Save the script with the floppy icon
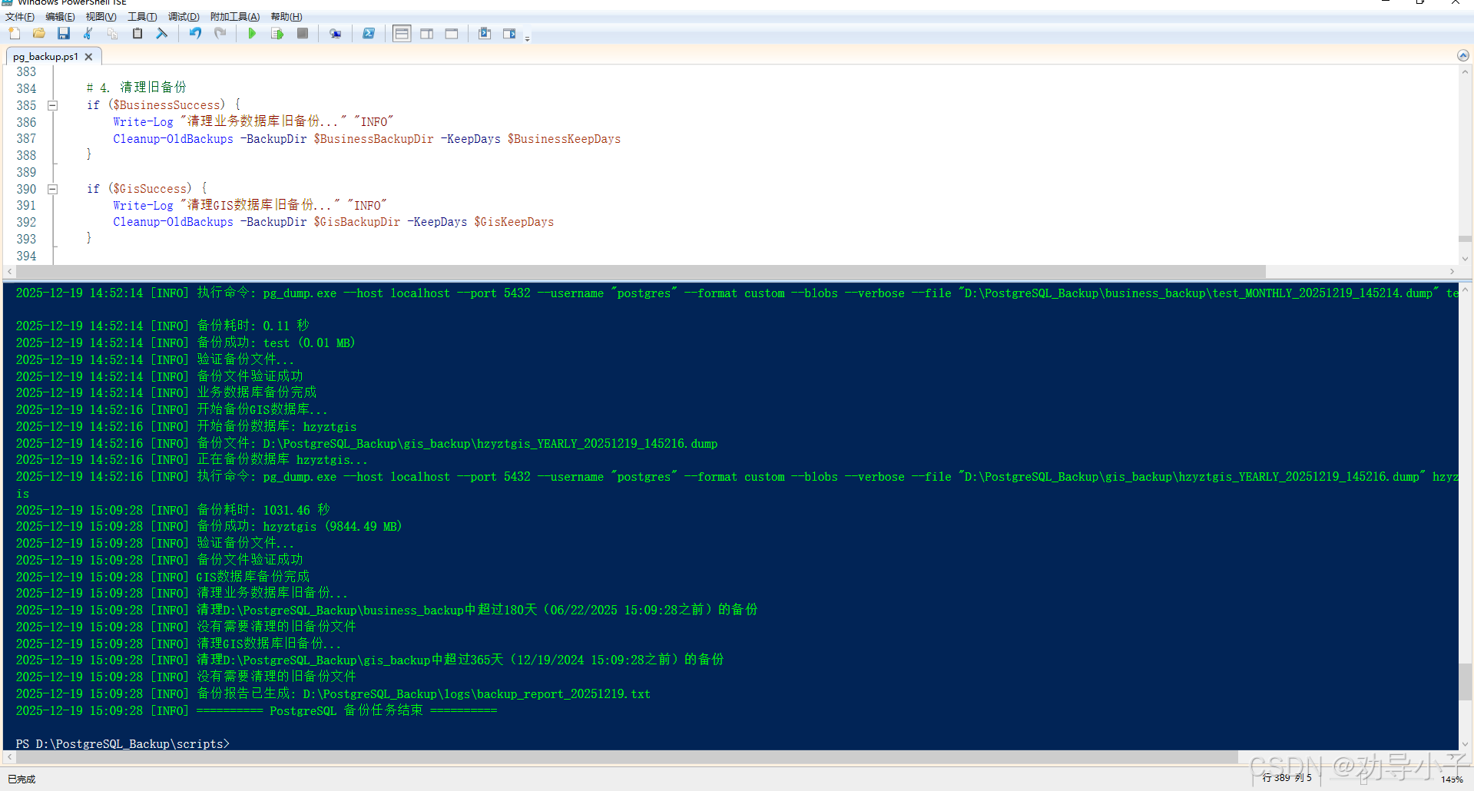The height and width of the screenshot is (791, 1474). click(x=64, y=33)
